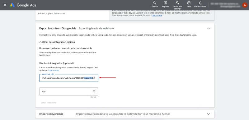Click Send test data
This screenshot has height=120, width=249.
click(x=49, y=102)
